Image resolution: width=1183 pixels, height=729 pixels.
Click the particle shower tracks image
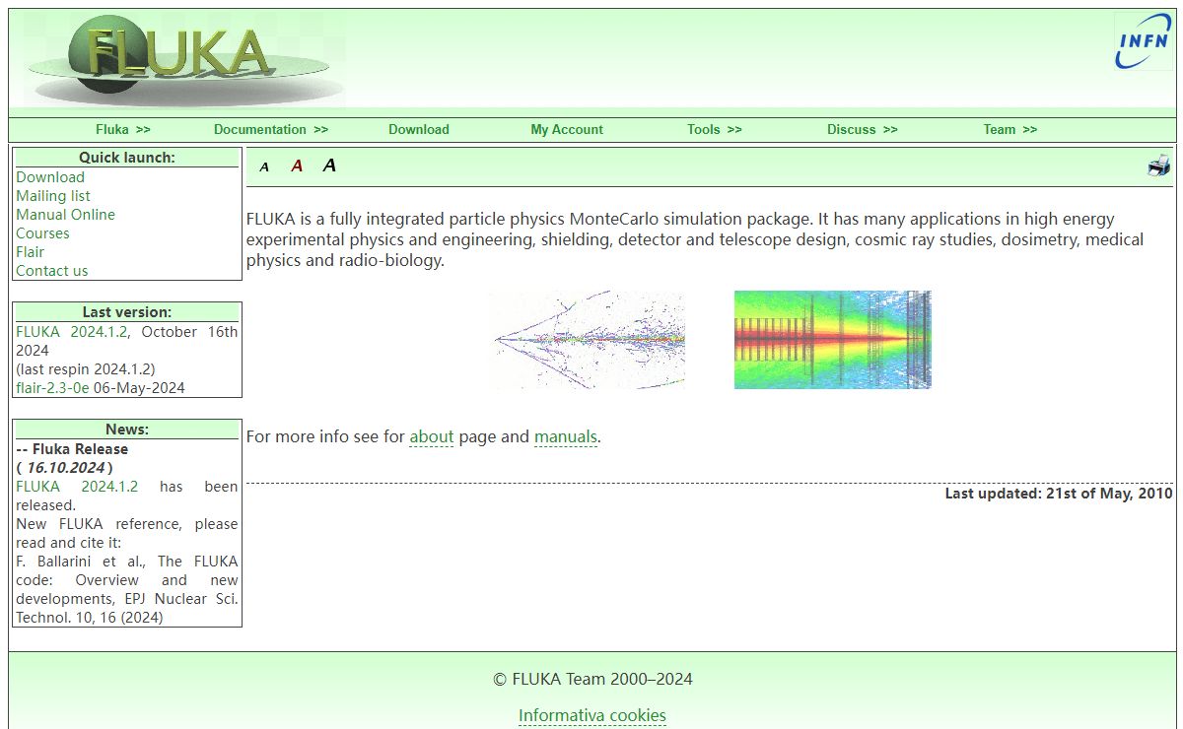point(588,340)
